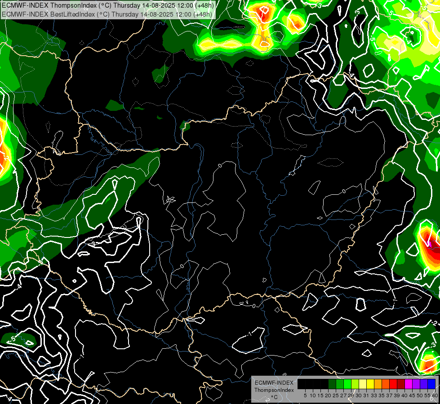440x404 pixels.
Task: Click legend tick value '39'
Action: [x=397, y=395]
